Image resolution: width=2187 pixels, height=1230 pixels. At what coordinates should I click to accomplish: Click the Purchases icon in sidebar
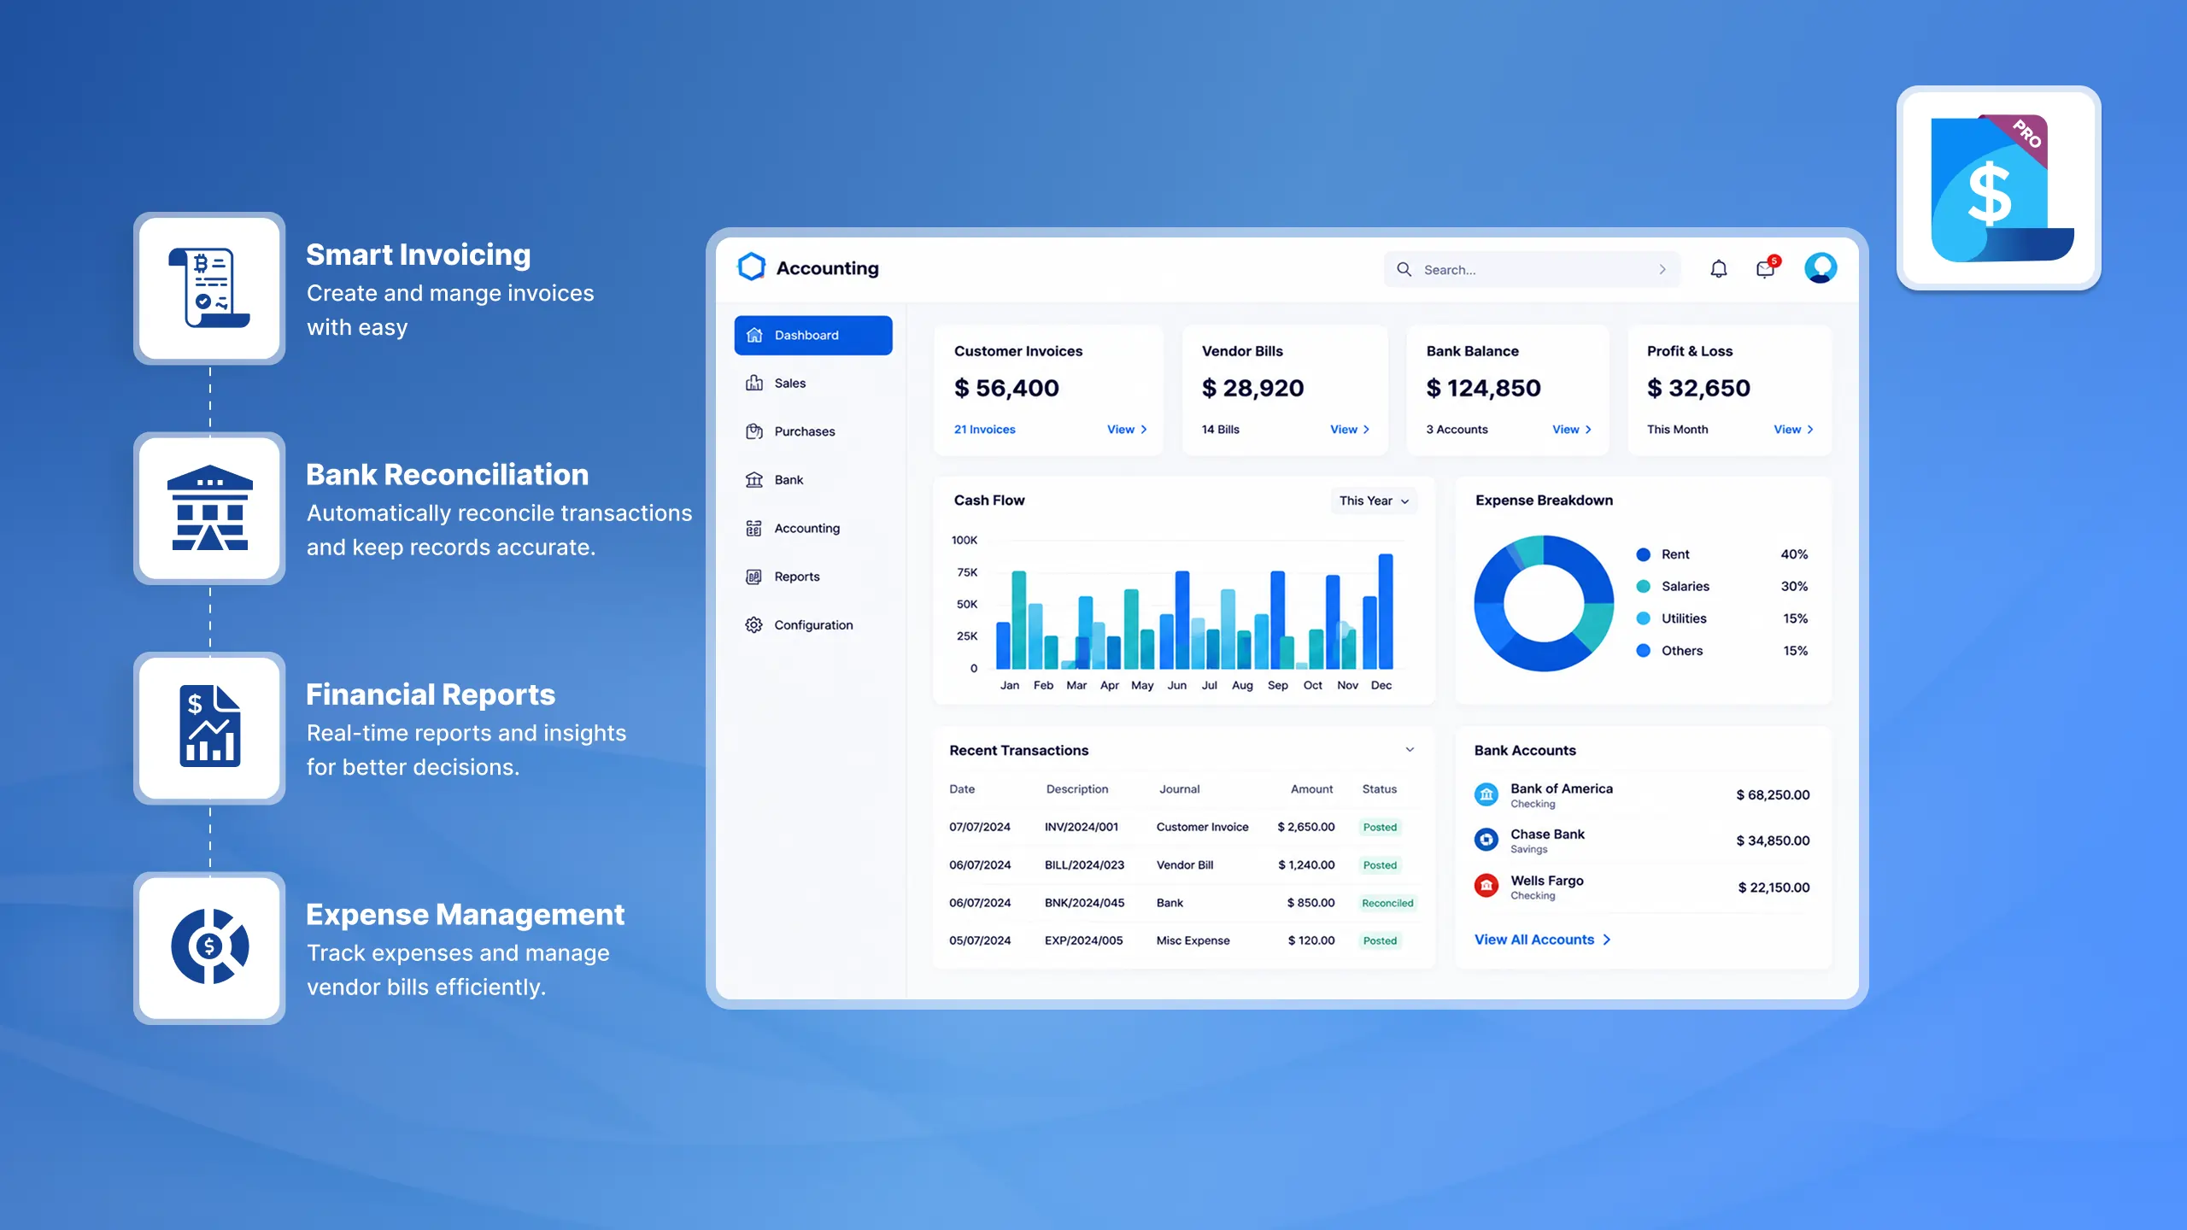click(754, 431)
